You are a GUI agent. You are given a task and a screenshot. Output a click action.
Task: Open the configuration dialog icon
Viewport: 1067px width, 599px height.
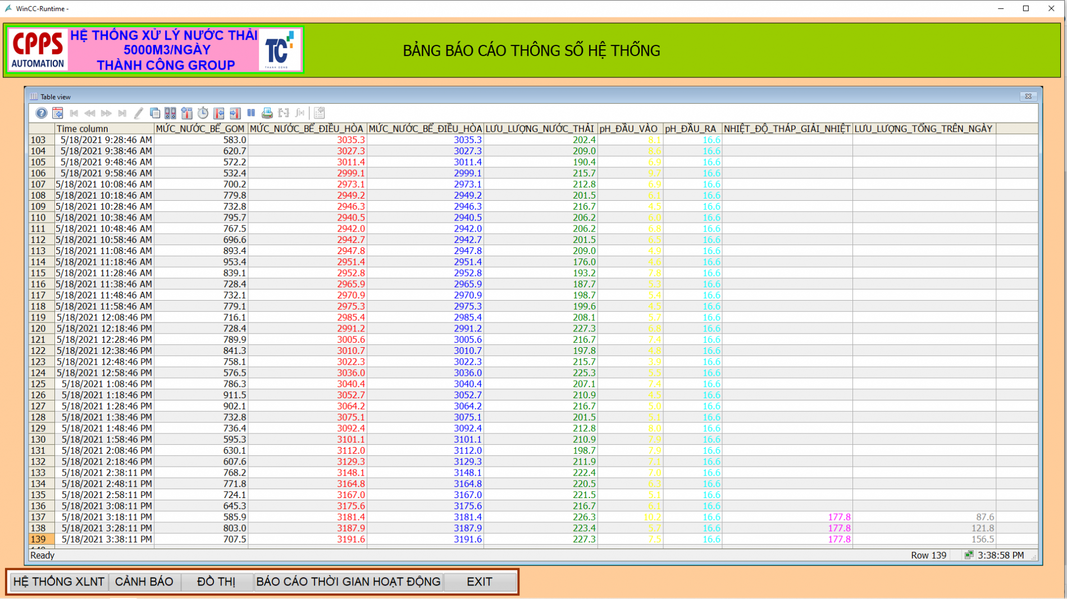pos(57,113)
